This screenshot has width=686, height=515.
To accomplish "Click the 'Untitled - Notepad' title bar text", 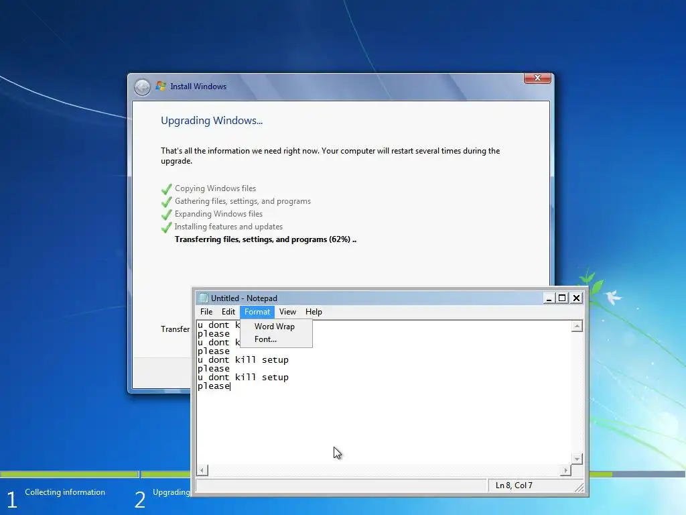I will (244, 298).
